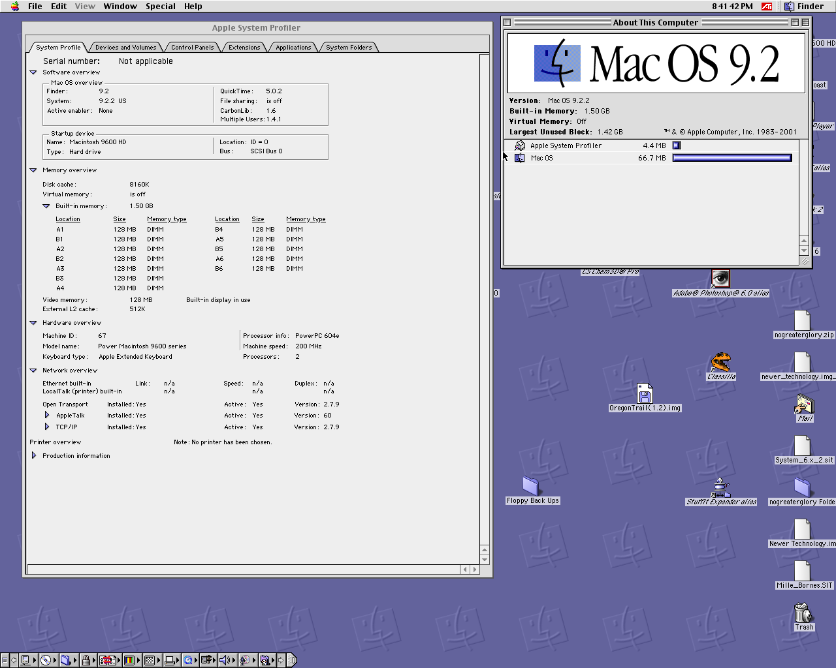Image resolution: width=836 pixels, height=668 pixels.
Task: Click the Mac OS memory usage bar
Action: point(732,158)
